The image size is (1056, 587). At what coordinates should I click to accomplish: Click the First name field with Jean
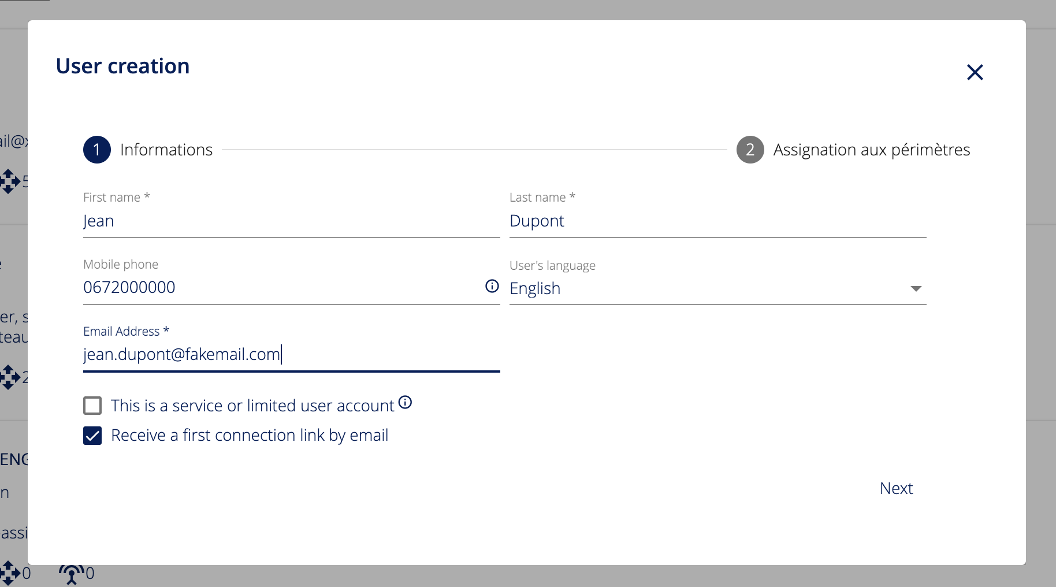pos(291,221)
